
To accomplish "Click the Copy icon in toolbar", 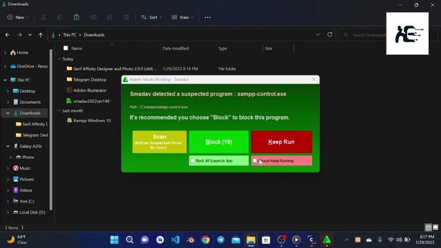I will tap(60, 17).
